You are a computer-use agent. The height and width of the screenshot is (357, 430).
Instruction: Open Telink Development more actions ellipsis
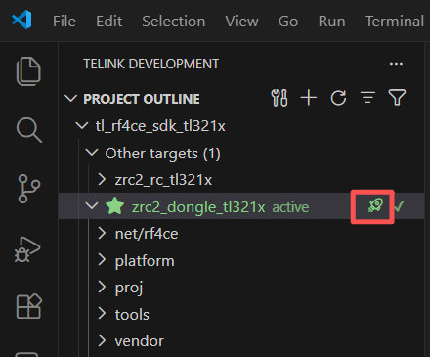[x=396, y=64]
